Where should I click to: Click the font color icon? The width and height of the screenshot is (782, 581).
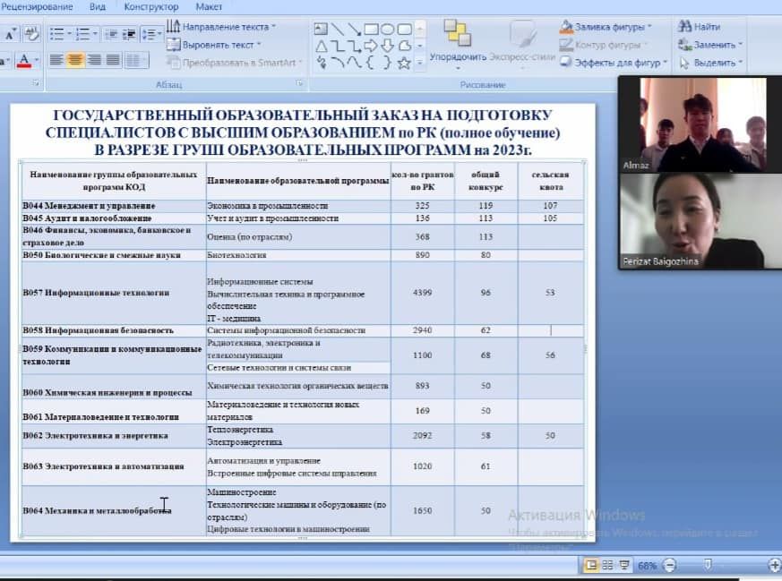[x=22, y=61]
